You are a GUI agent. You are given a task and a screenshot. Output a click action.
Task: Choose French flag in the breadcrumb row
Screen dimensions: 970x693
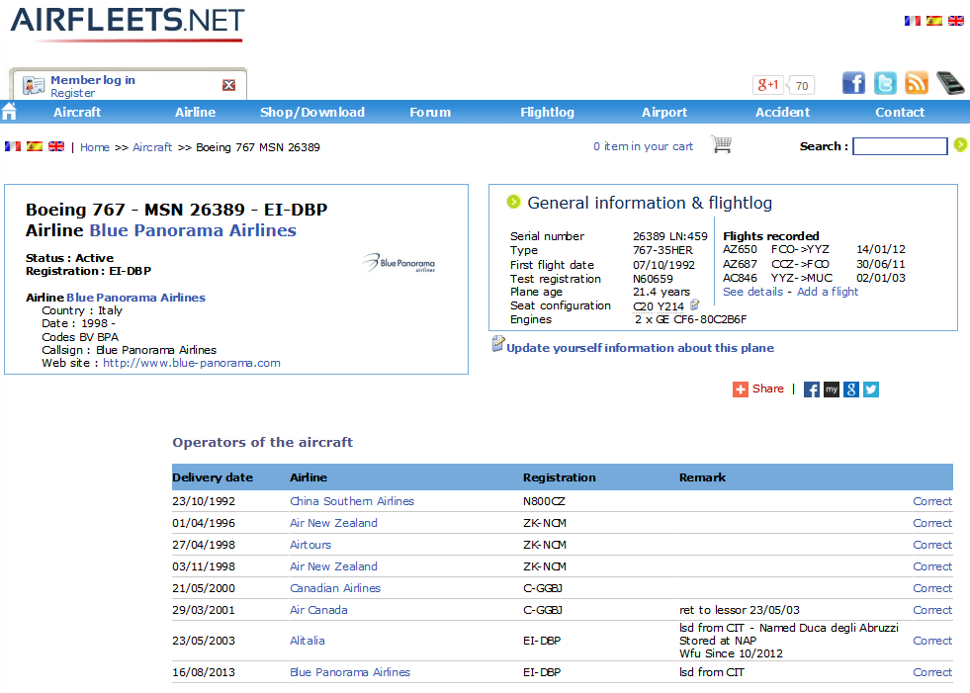[x=13, y=146]
